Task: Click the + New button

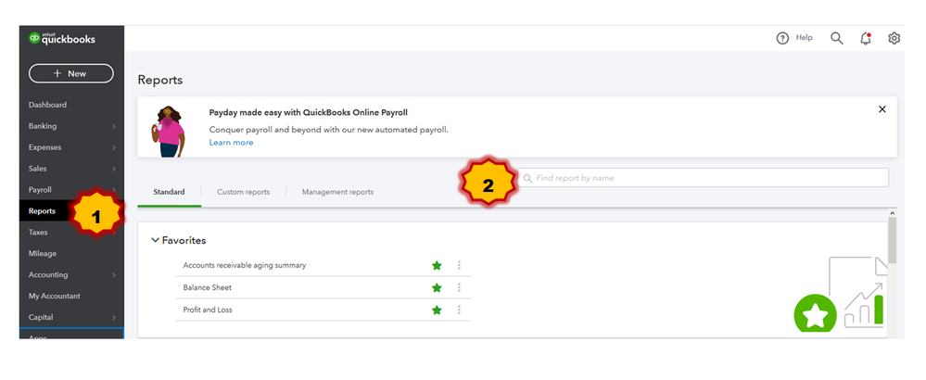Action: [x=70, y=73]
